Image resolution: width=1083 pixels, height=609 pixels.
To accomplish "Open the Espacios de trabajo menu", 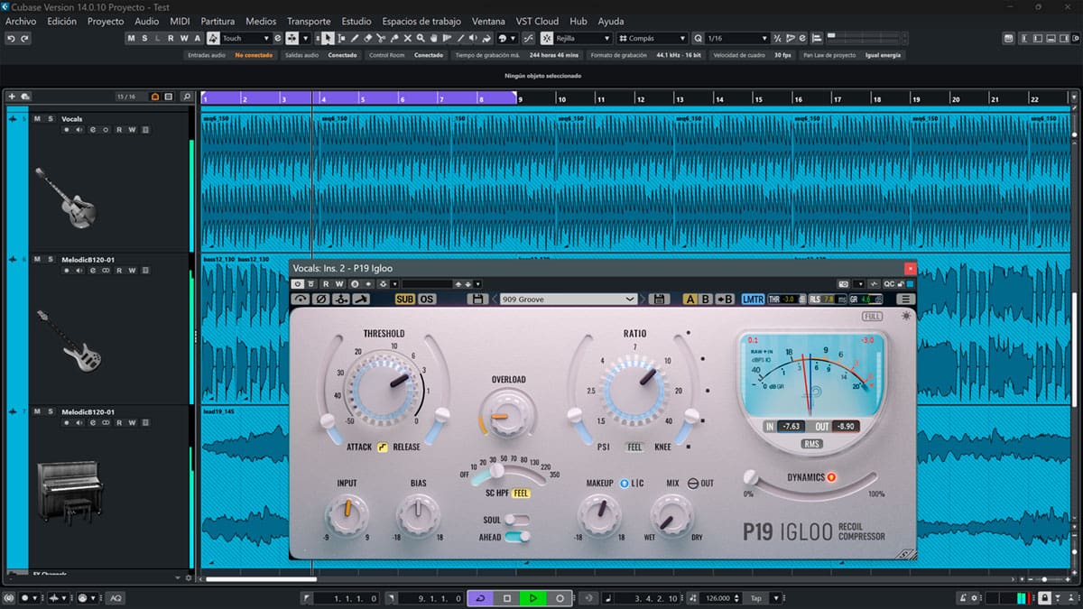I will point(421,21).
